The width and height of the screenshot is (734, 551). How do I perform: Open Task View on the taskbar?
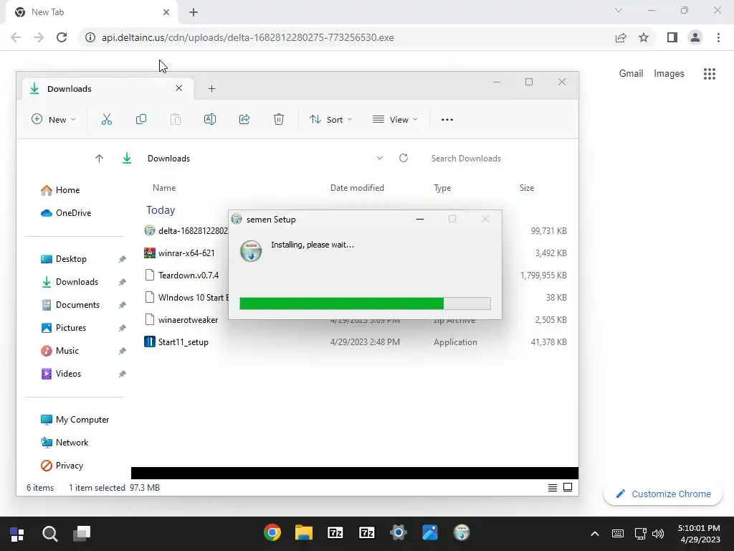82,534
